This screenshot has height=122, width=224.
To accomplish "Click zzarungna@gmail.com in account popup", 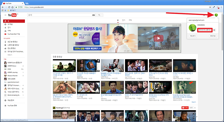I will coord(197,20).
